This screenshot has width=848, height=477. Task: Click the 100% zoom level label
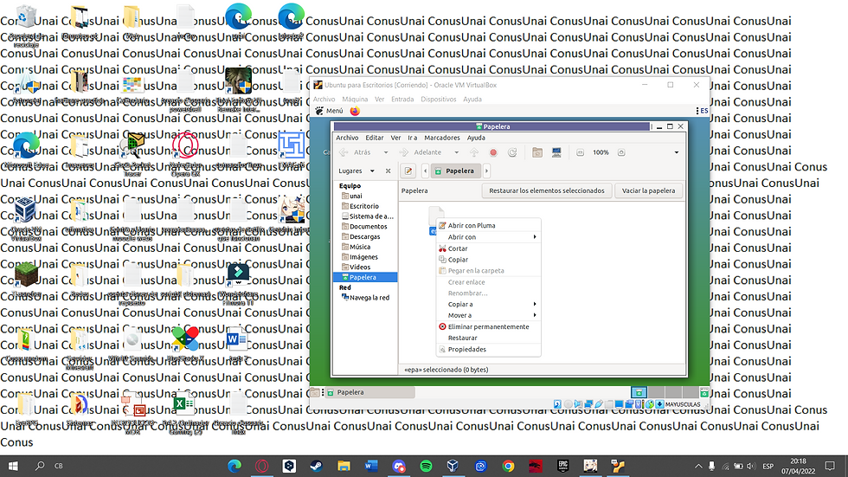coord(601,152)
